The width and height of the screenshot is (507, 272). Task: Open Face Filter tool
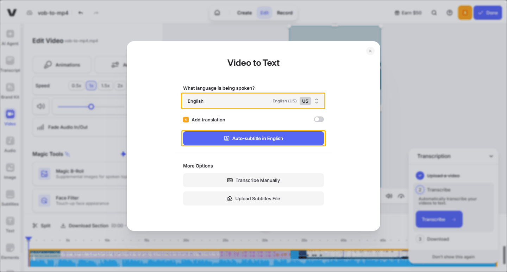pos(79,200)
